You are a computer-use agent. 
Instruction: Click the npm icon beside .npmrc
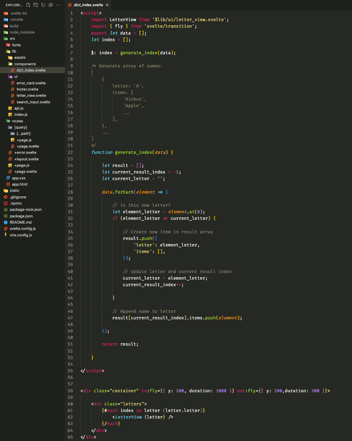click(x=6, y=203)
